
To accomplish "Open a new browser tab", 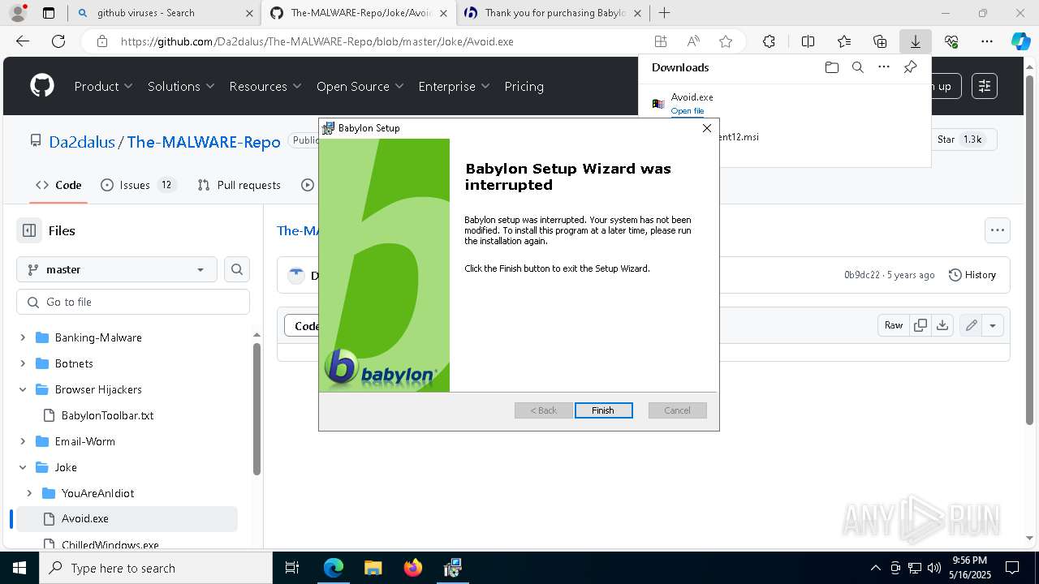I will coord(664,13).
